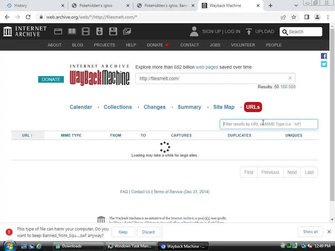Click the Internet Archive search box
This screenshot has height=251, width=335.
pos(301,32)
